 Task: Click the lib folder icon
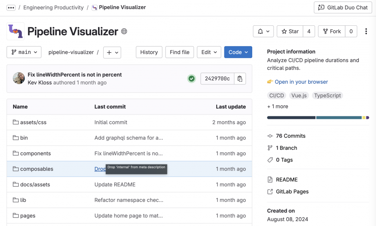point(15,200)
